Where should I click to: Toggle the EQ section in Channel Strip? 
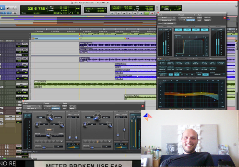(x=179, y=30)
